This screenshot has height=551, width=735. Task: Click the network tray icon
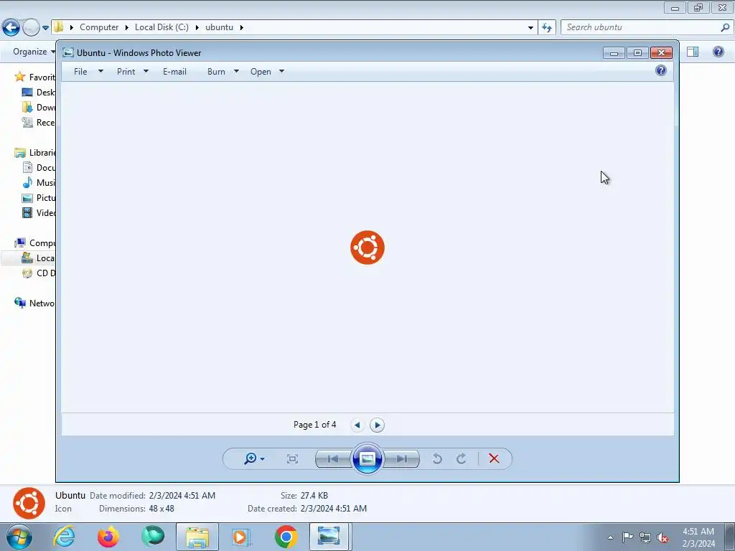coord(645,537)
